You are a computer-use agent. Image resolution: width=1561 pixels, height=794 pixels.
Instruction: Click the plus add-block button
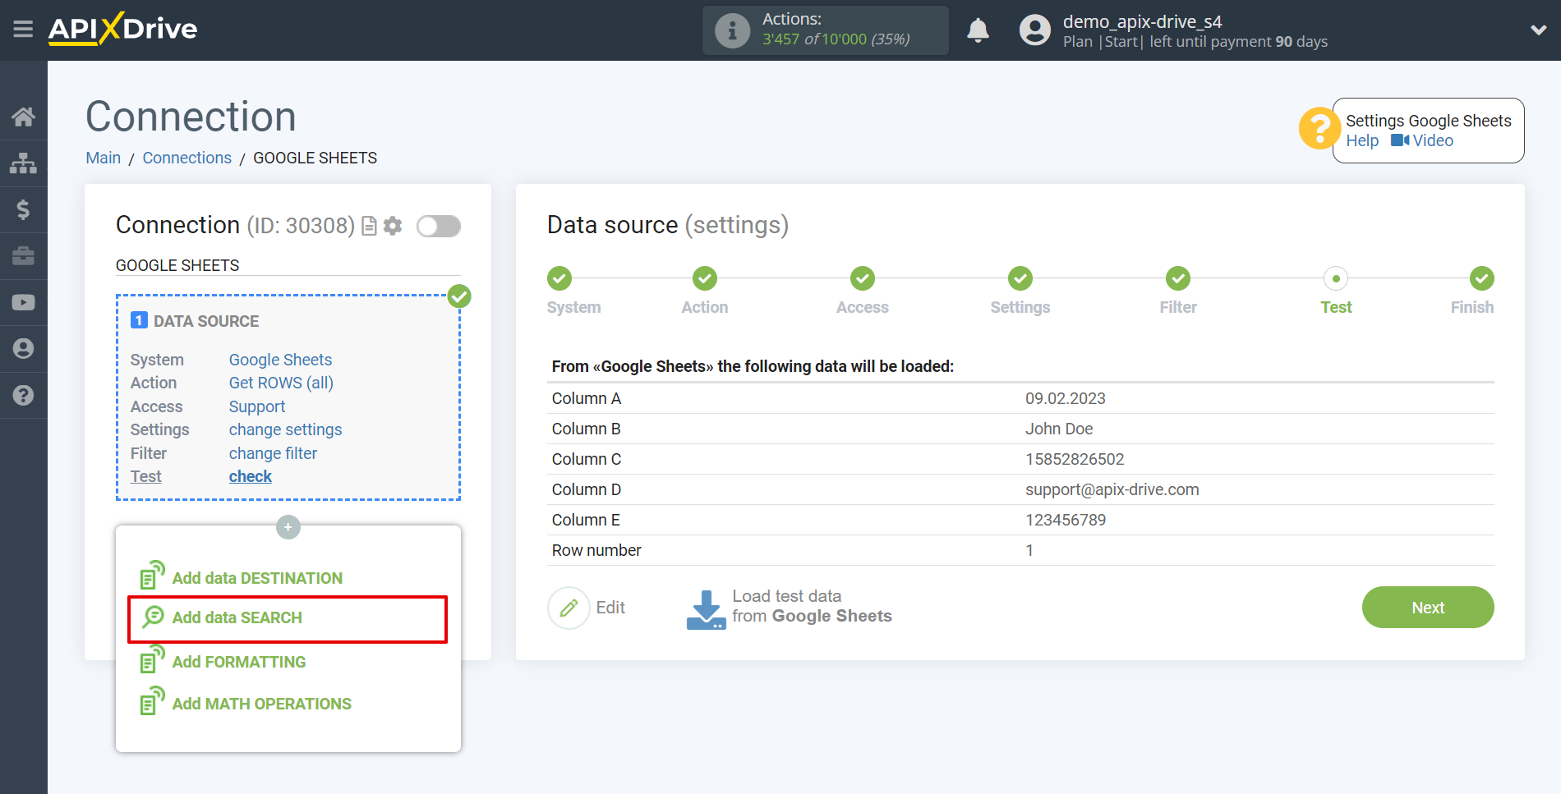[288, 527]
